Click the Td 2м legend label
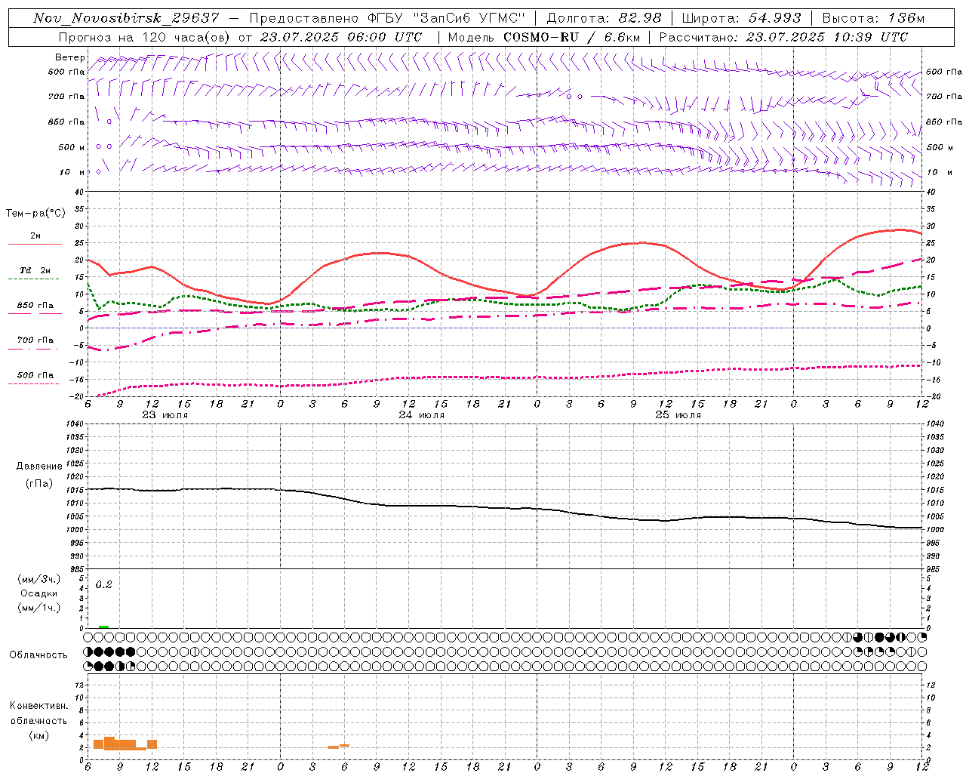966x773 pixels. pyautogui.click(x=35, y=270)
